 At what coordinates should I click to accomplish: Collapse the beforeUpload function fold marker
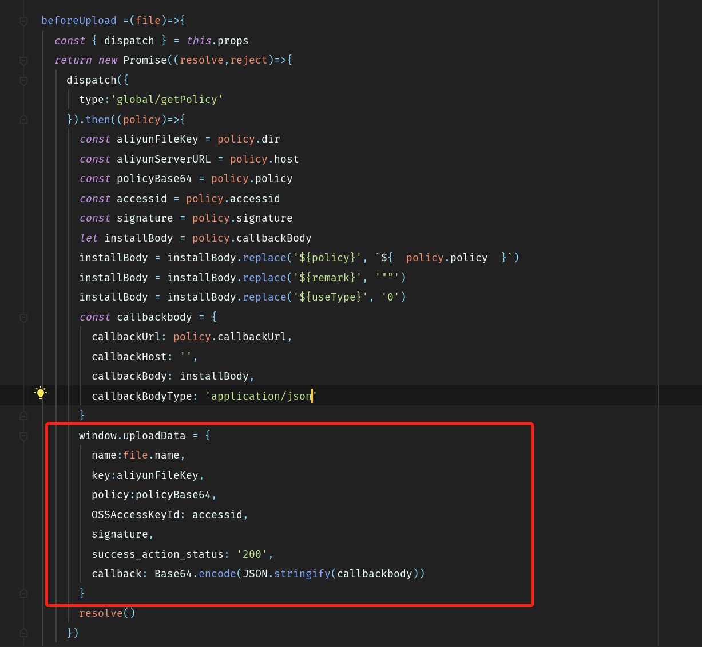tap(23, 21)
